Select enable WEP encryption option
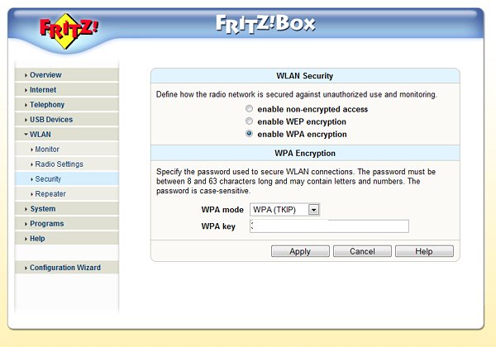Viewport: 496px width, 347px height. [x=250, y=121]
